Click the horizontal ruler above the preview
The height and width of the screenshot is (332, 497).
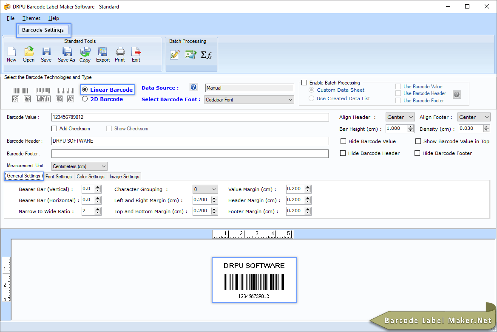tap(253, 234)
